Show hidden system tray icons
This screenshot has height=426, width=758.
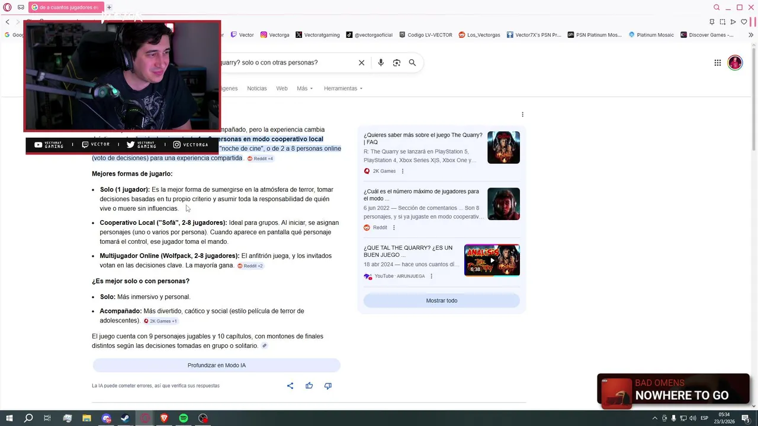pos(654,418)
